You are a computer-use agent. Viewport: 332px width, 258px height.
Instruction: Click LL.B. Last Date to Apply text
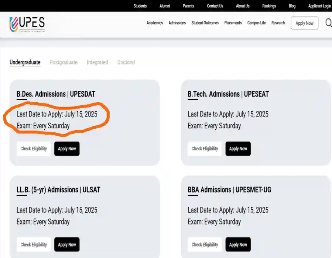[57, 210]
